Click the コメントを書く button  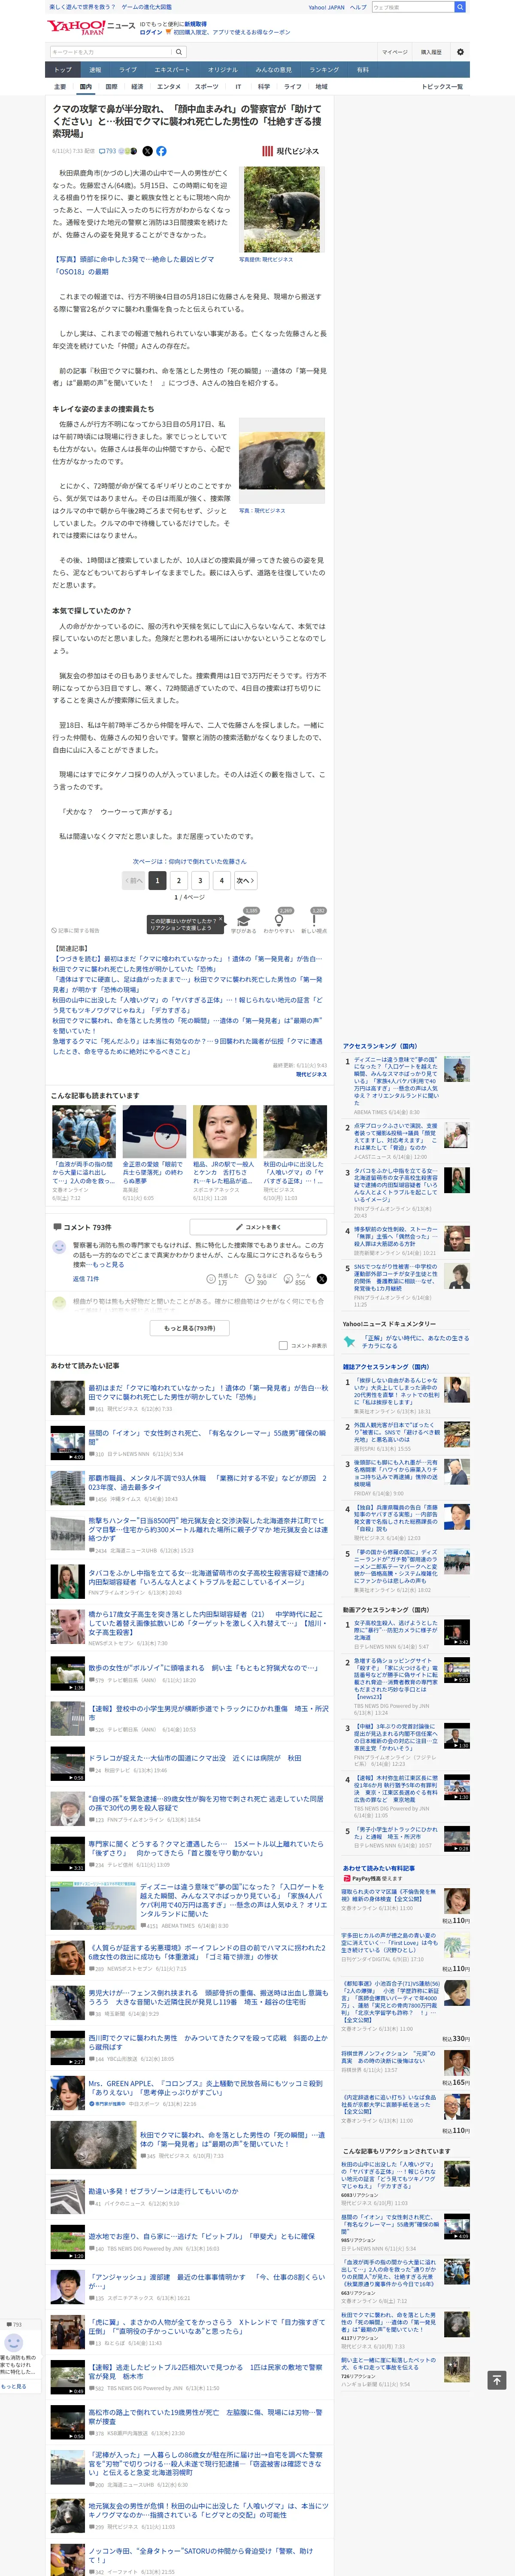tap(258, 1227)
